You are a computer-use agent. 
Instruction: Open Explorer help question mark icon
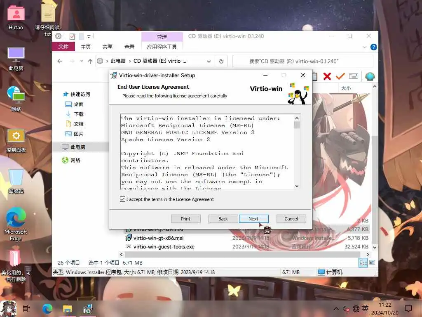click(373, 47)
